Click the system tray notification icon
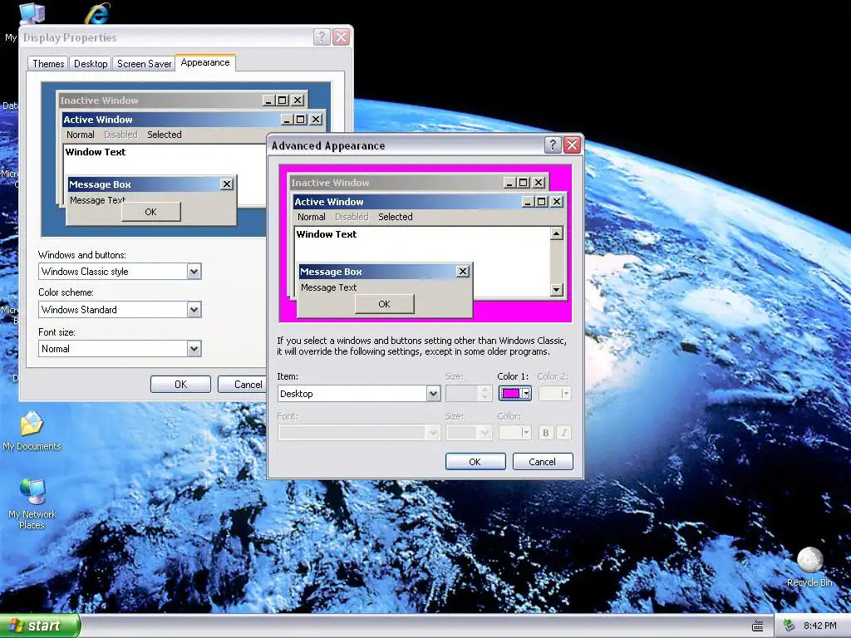 click(x=790, y=626)
